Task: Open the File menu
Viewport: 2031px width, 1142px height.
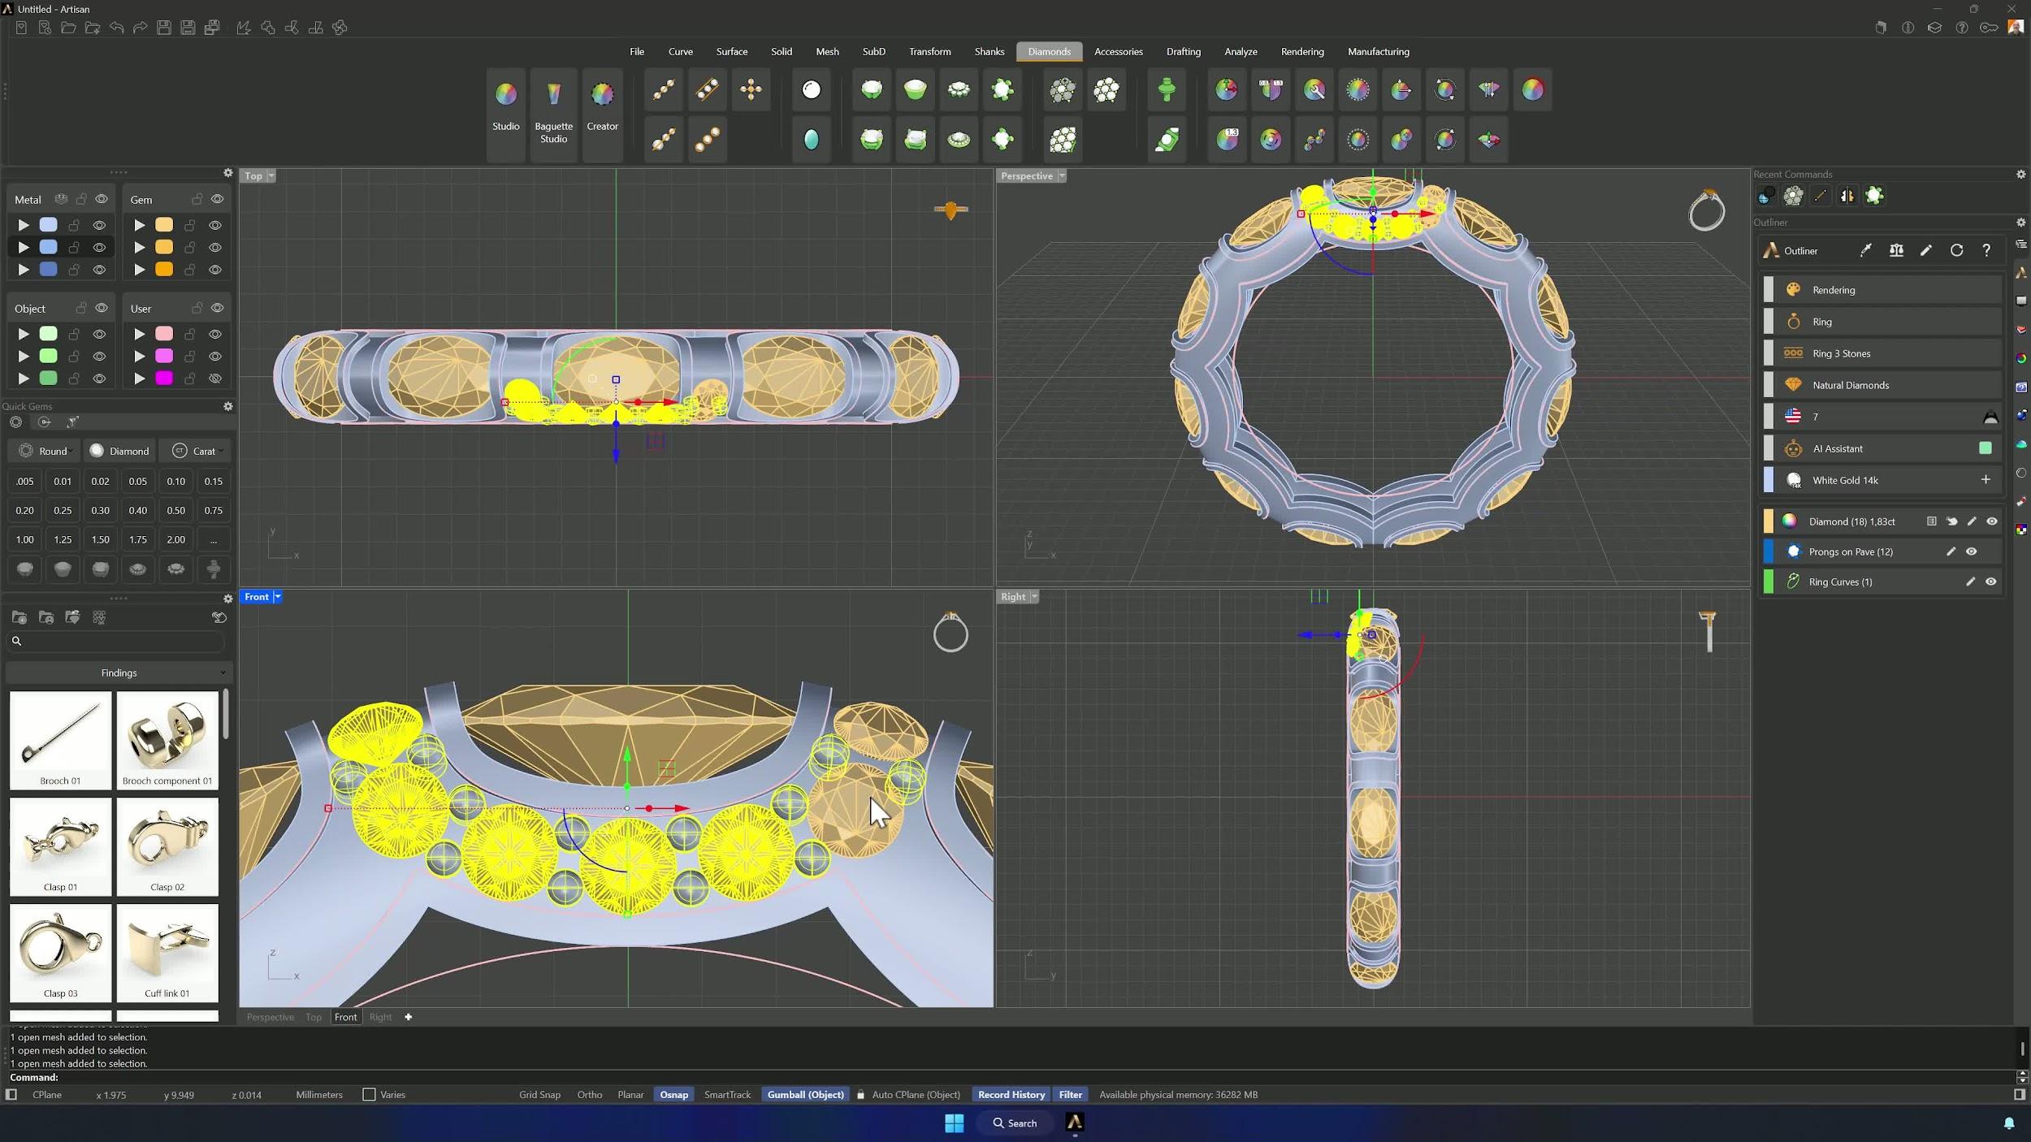Action: coord(636,51)
